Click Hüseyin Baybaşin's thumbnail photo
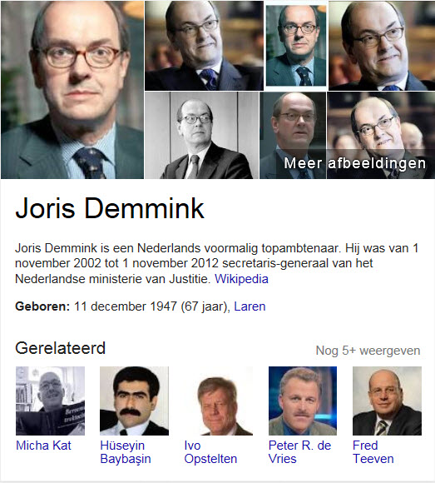The width and height of the screenshot is (435, 483). [134, 401]
